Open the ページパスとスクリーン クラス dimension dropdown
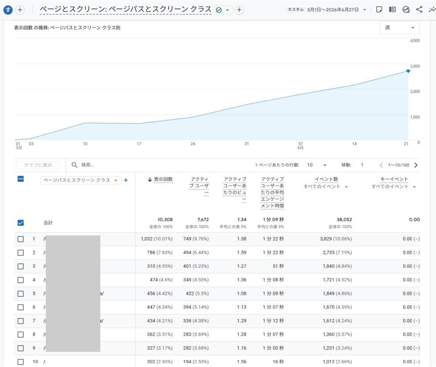Screen dimensions: 436x367 (x=81, y=180)
